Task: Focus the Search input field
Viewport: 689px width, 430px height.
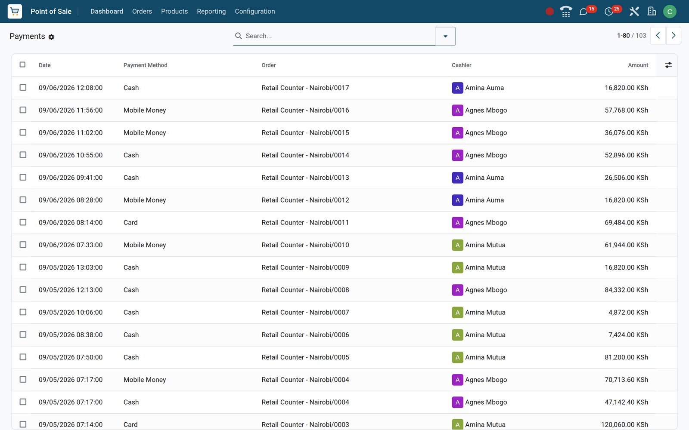Action: 339,36
